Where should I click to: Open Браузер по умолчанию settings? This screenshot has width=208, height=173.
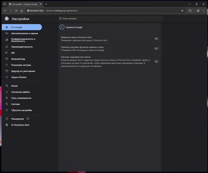22,71
